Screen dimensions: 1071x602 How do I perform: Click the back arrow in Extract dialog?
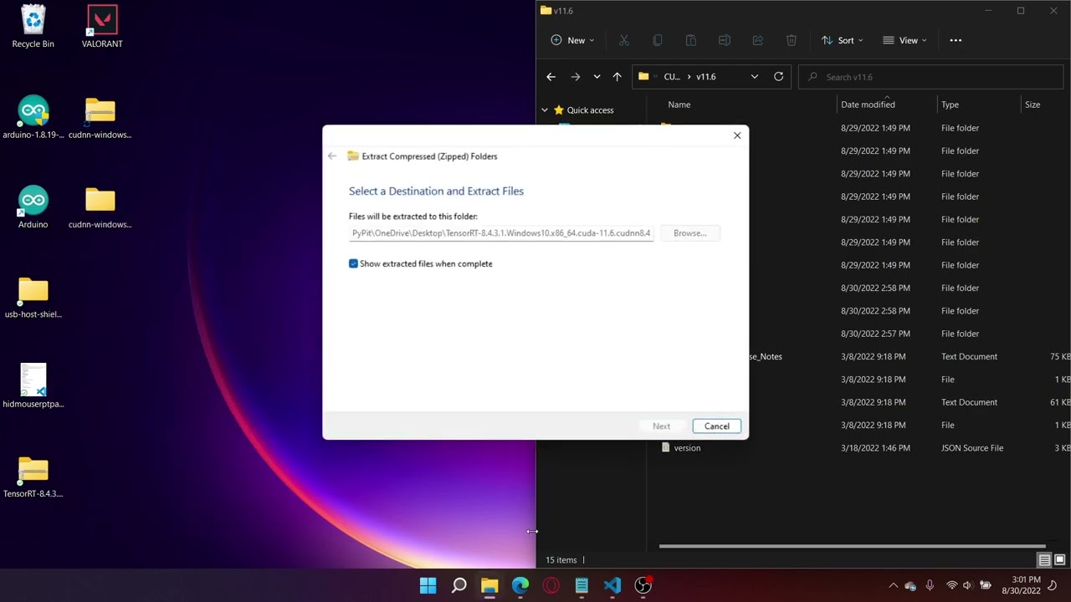coord(332,156)
